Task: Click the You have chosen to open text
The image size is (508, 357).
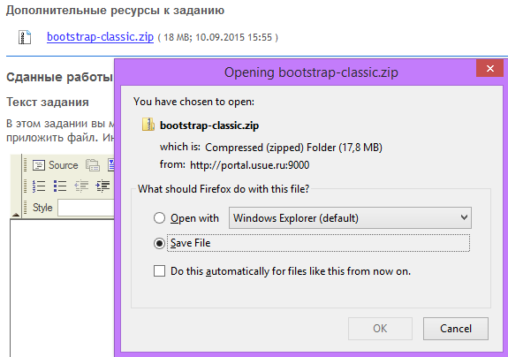Action: (x=193, y=102)
